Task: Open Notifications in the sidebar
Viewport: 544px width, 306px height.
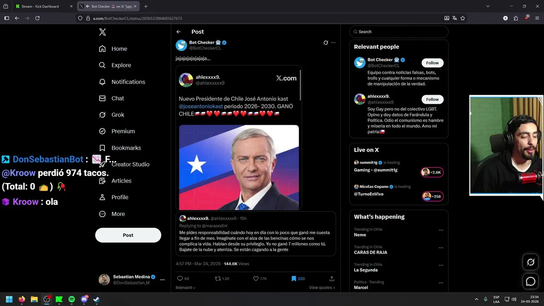Action: click(x=122, y=82)
